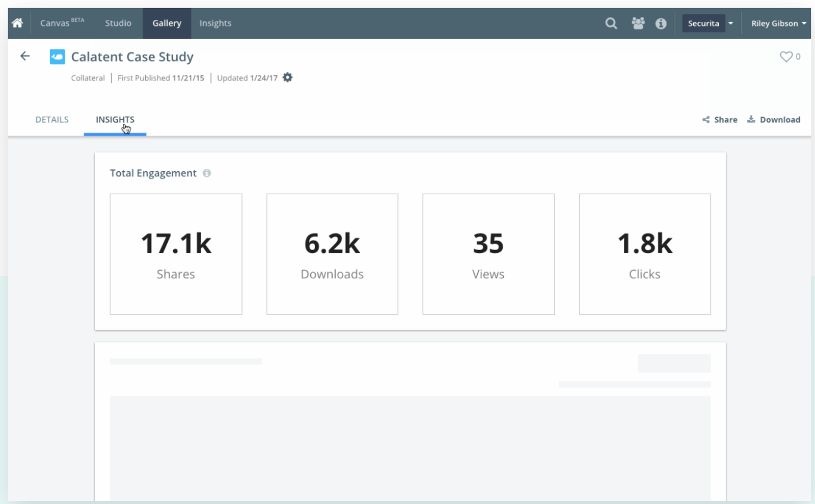Open the Riley Gibson user menu
This screenshot has width=815, height=504.
(x=778, y=23)
